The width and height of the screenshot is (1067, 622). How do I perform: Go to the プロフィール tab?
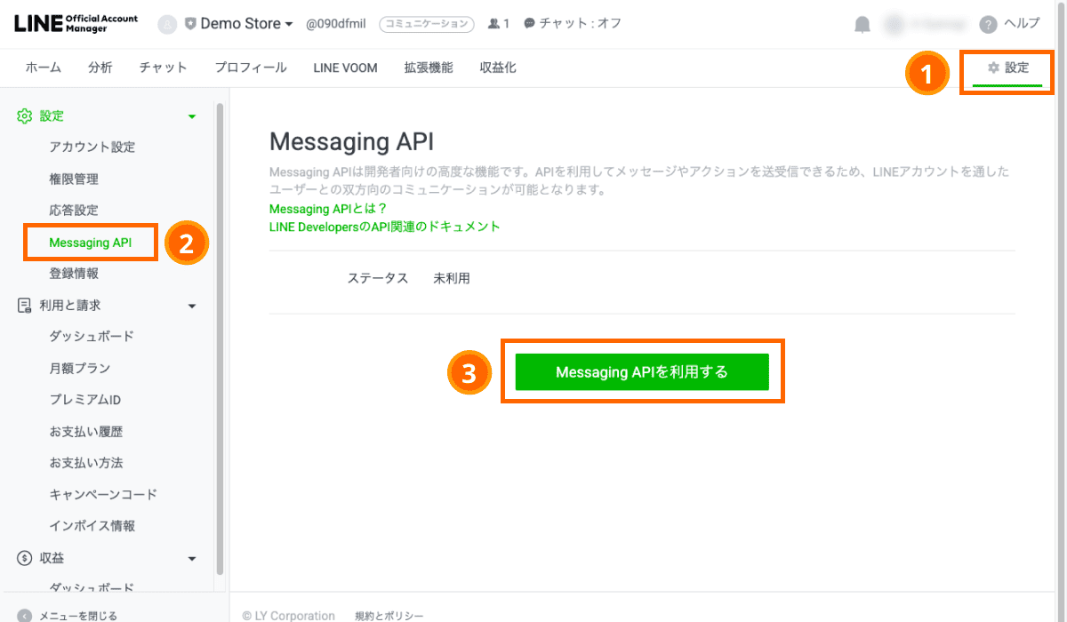pos(251,68)
